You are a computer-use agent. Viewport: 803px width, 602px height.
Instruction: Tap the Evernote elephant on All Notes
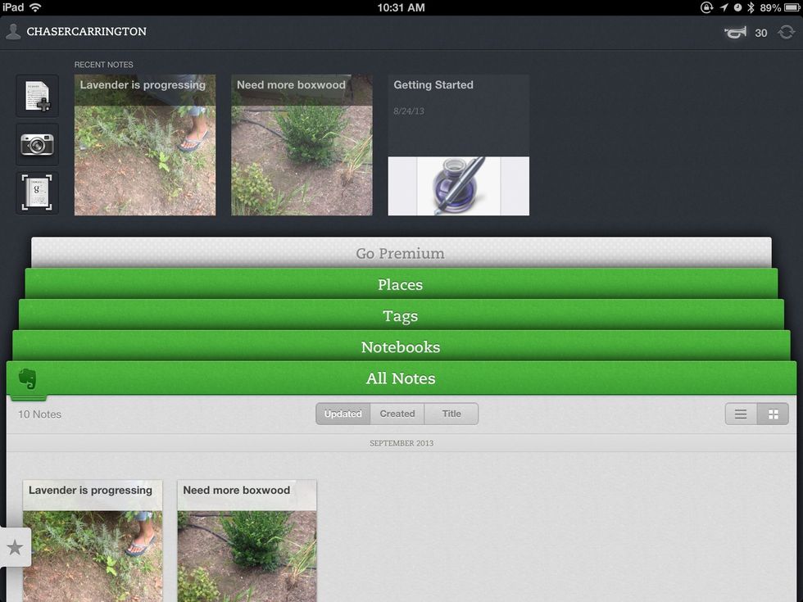click(x=28, y=379)
